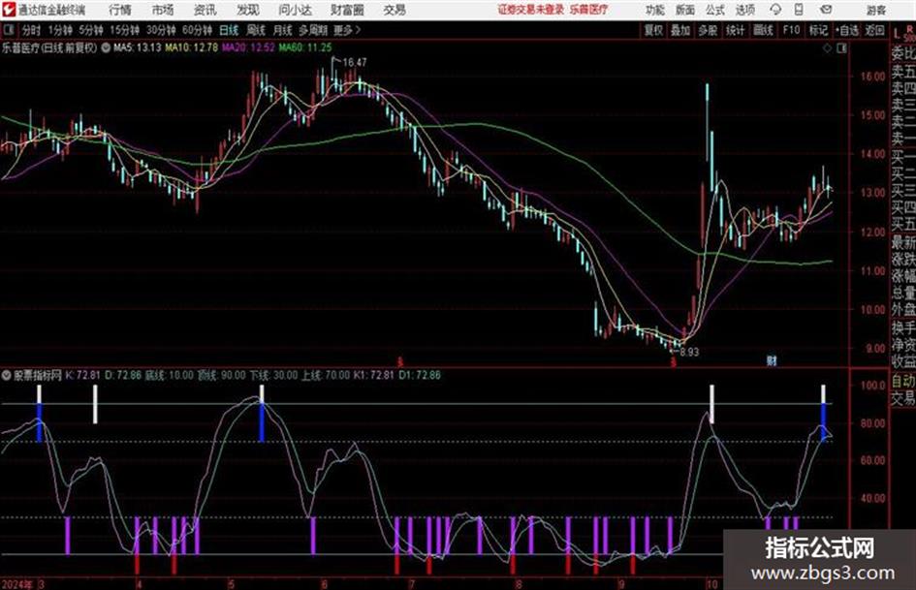Screen dimensions: 916x590
Task: Open the 发现 menu
Action: [x=248, y=10]
